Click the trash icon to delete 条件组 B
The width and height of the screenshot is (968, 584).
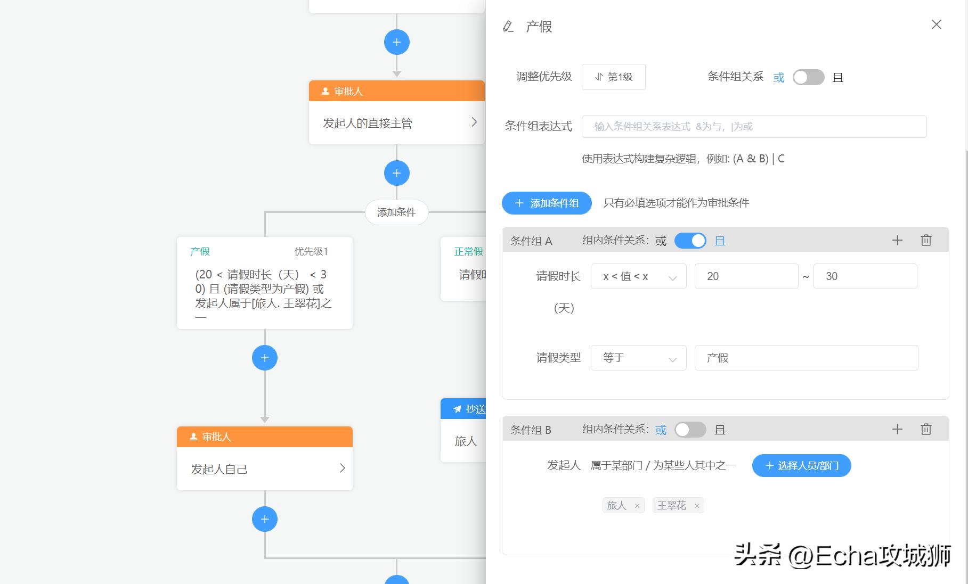click(926, 429)
